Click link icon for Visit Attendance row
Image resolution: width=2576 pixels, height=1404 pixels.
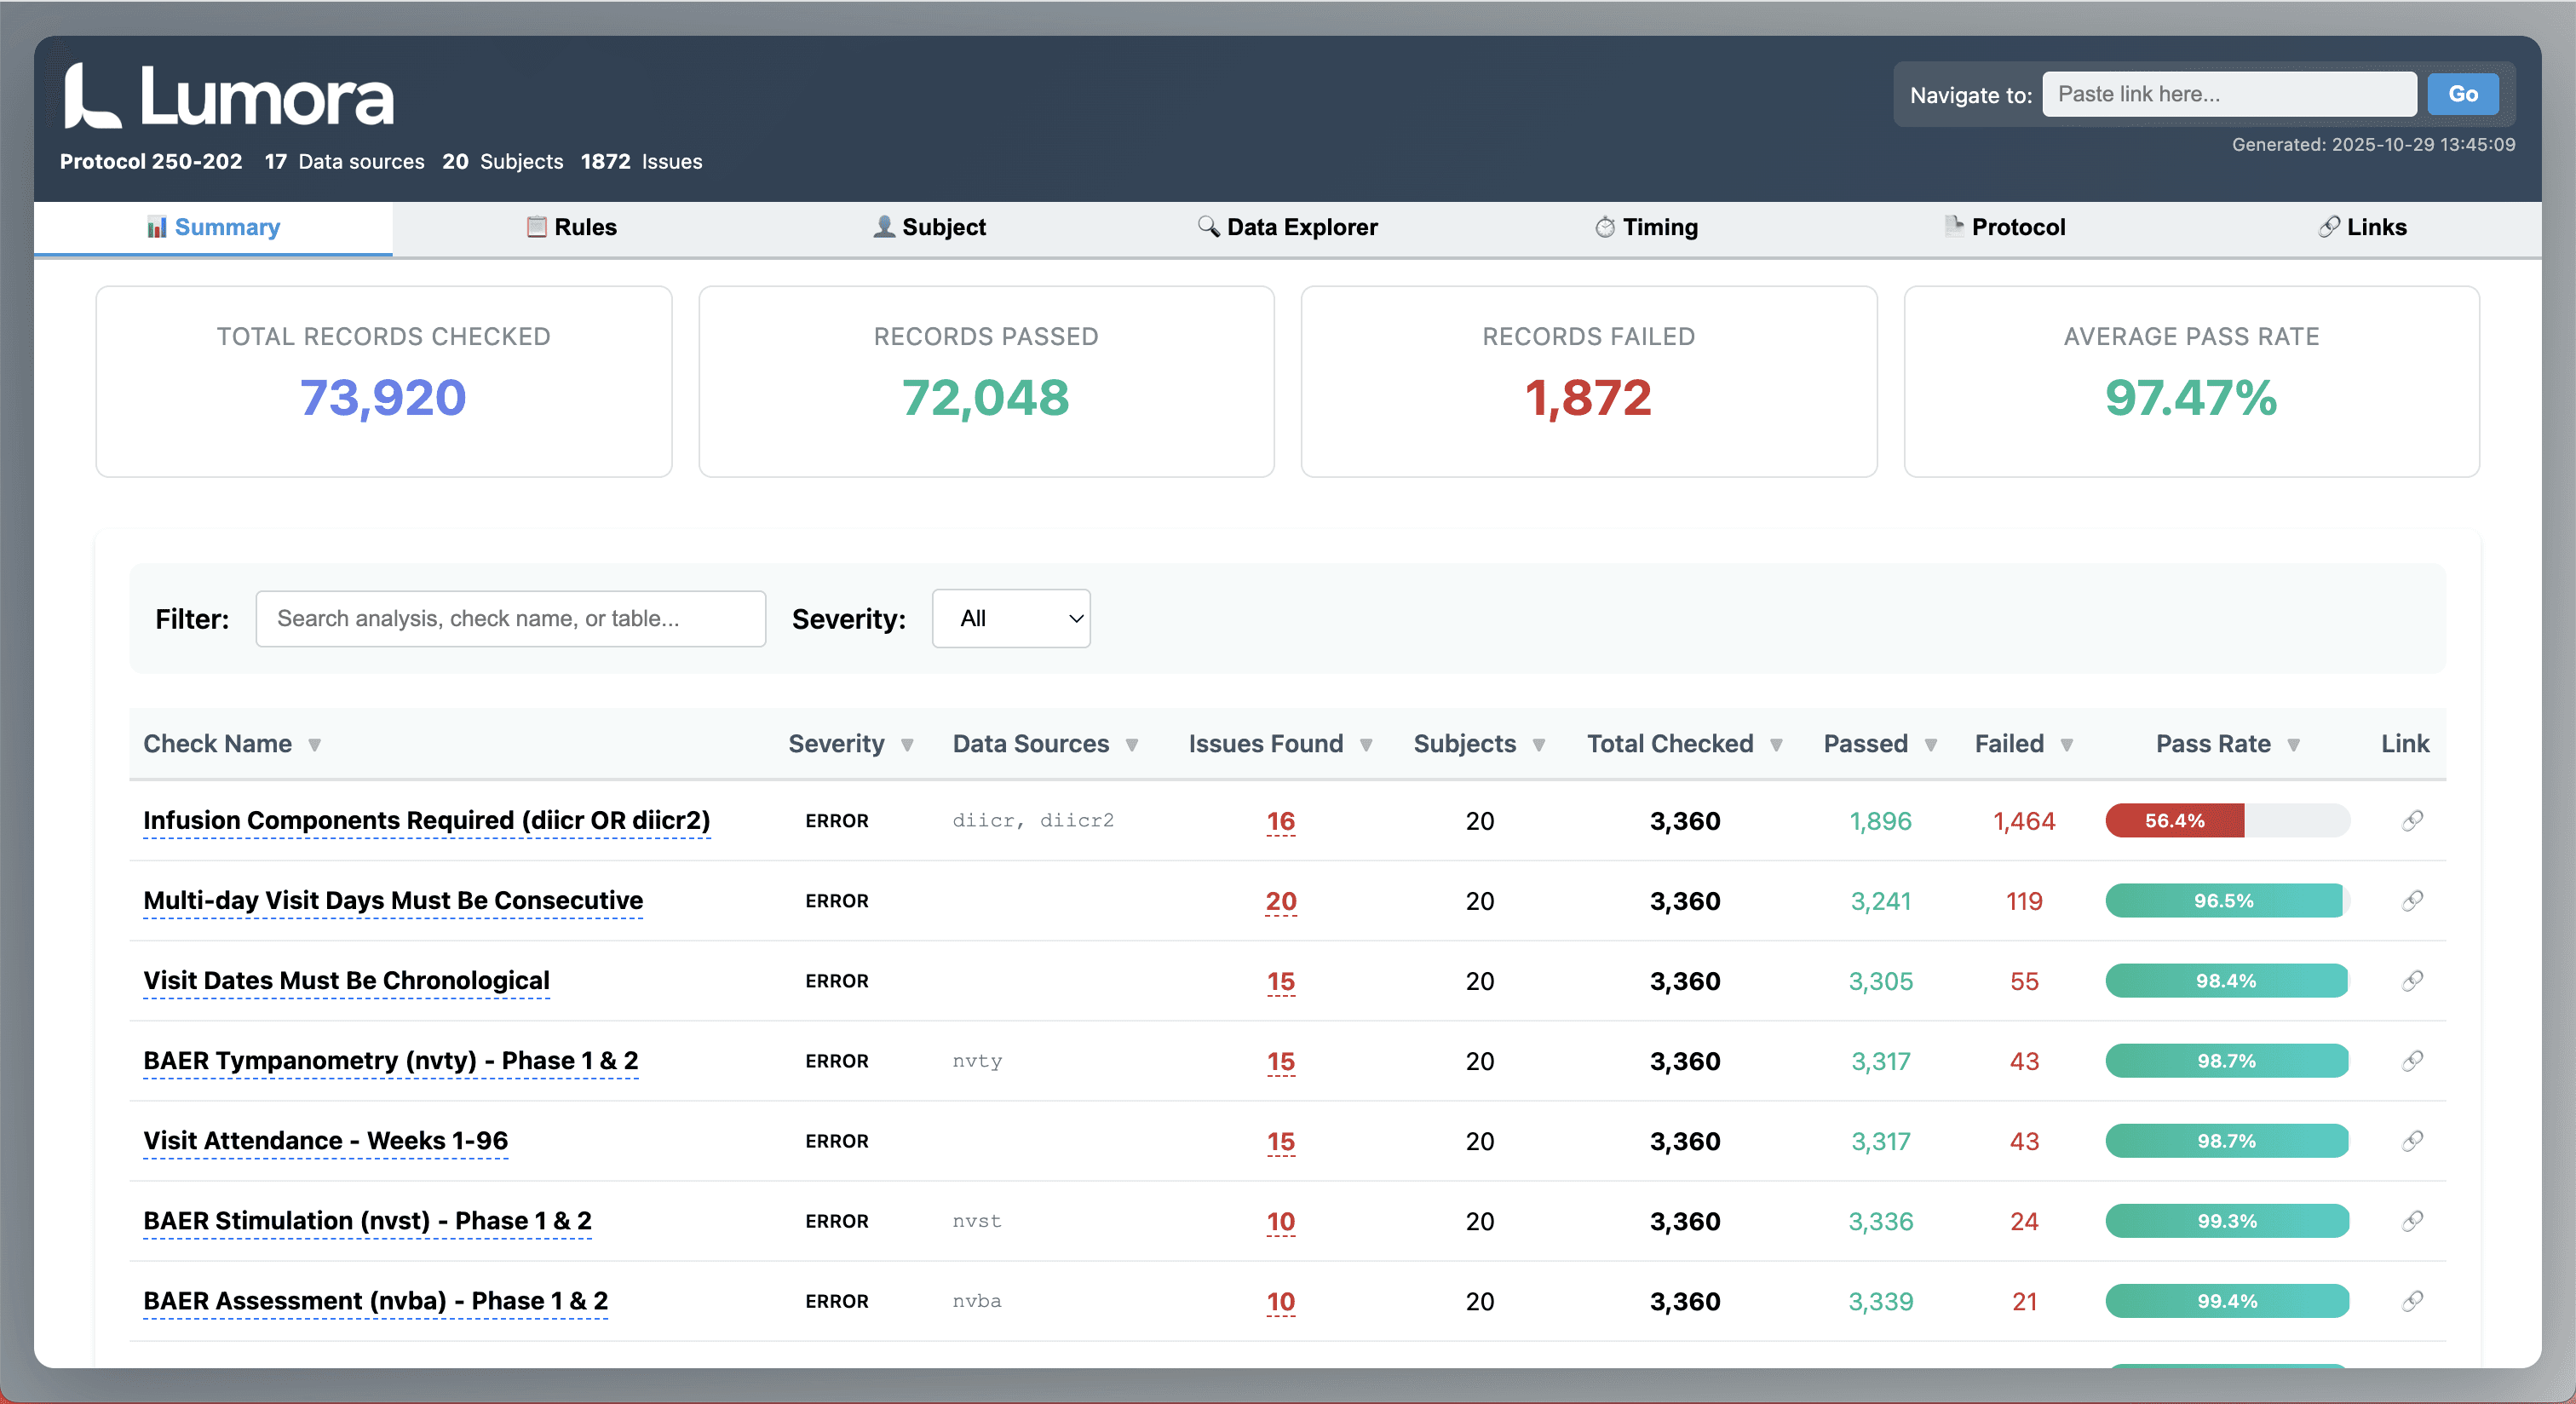point(2412,1141)
